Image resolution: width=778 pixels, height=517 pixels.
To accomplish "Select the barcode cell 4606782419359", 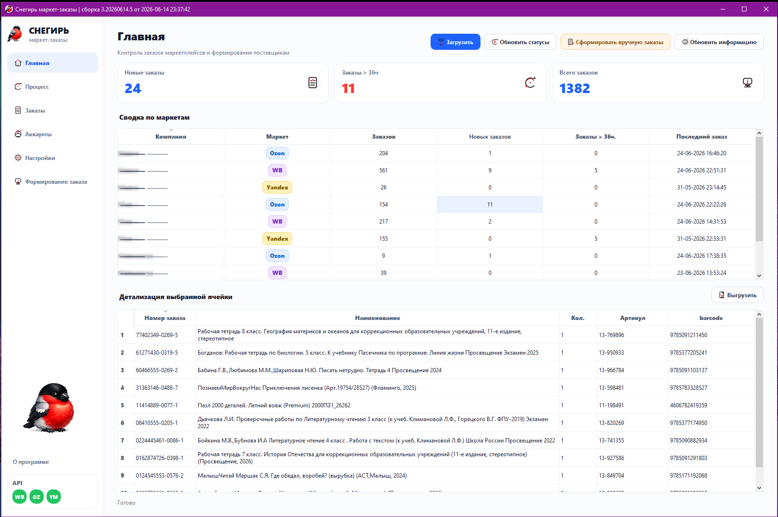I will pyautogui.click(x=711, y=405).
